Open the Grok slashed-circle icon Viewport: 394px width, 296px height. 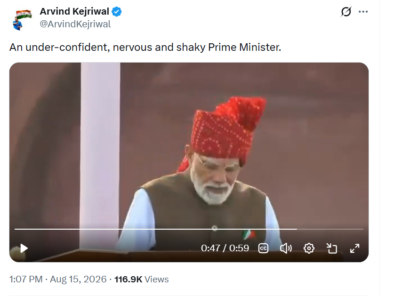click(x=346, y=12)
